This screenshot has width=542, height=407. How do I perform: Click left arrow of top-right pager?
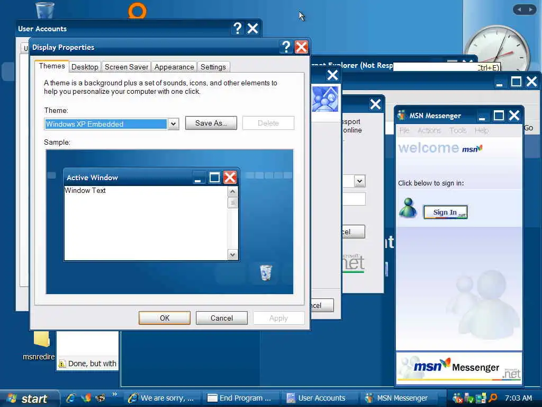point(519,10)
